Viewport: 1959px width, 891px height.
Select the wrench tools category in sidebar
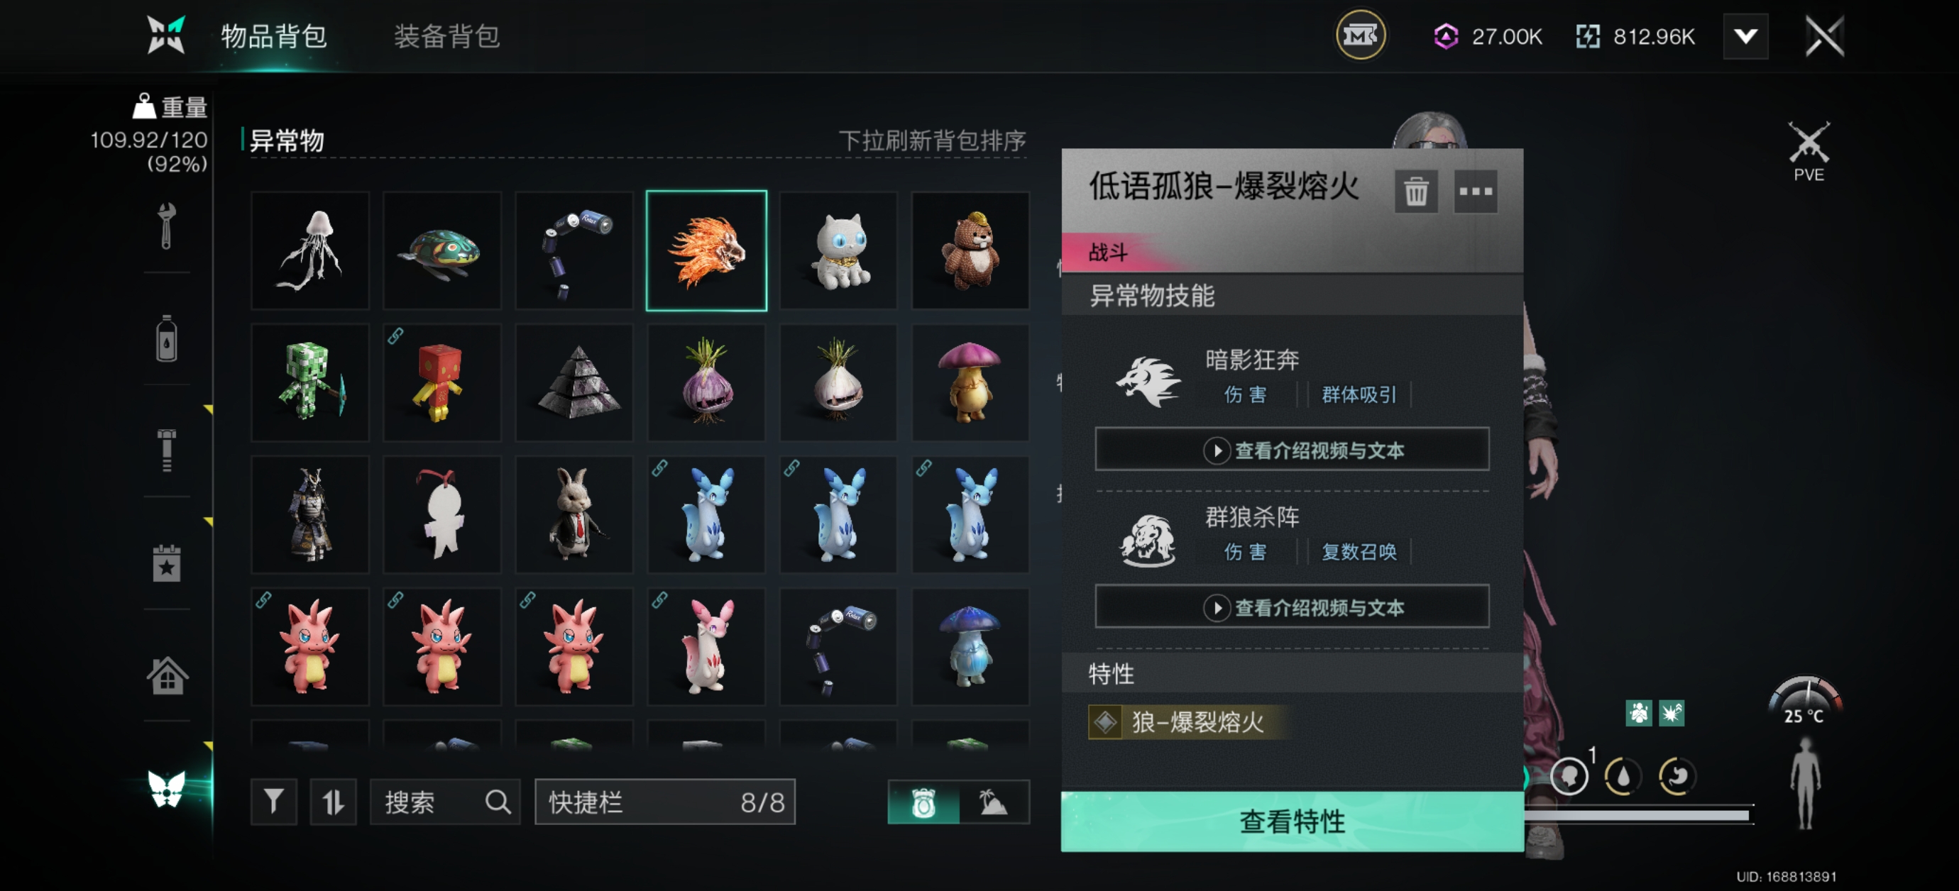(167, 226)
